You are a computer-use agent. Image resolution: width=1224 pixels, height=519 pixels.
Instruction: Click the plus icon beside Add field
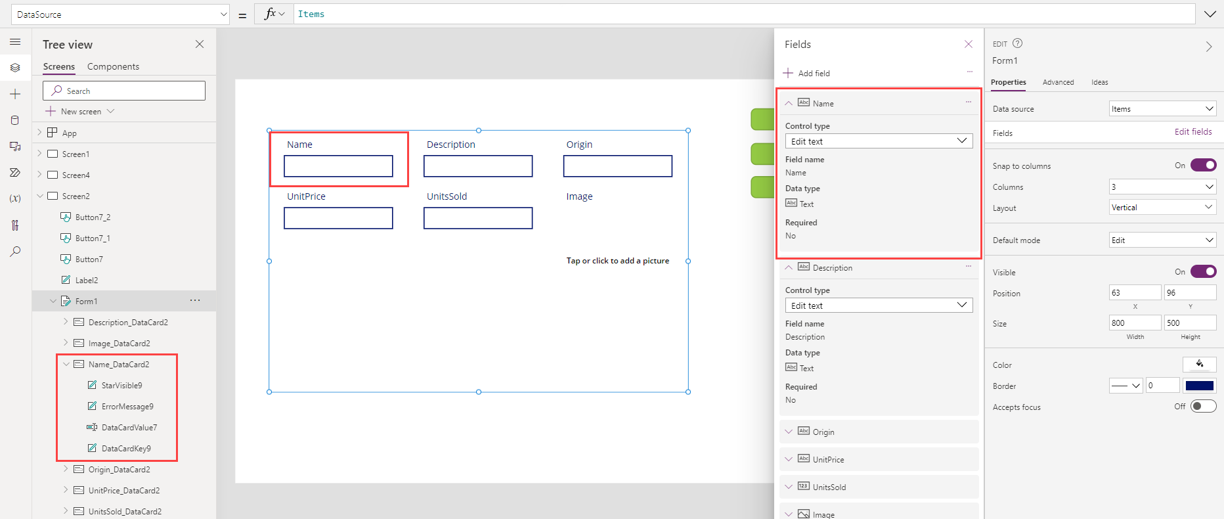click(788, 73)
